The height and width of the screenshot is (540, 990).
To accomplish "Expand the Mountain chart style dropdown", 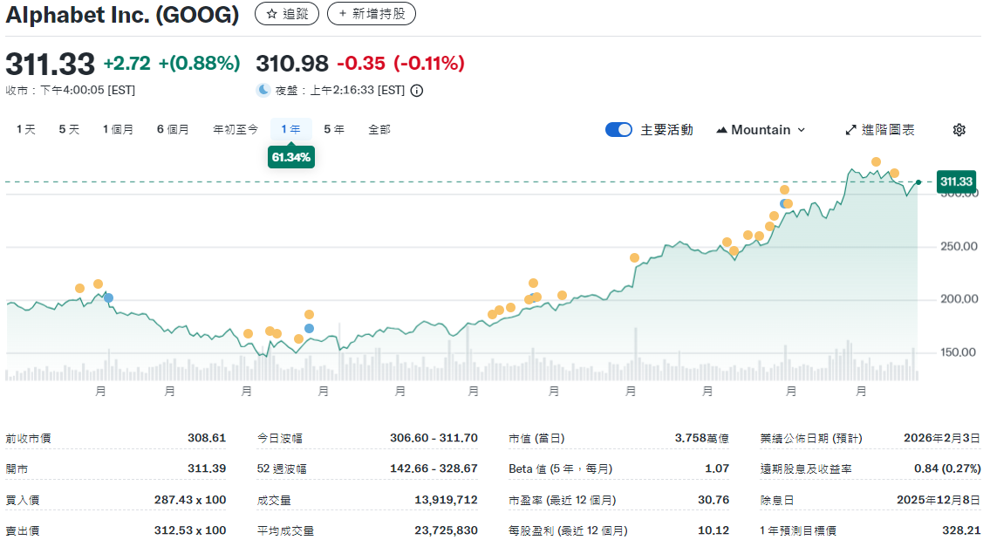I will (801, 129).
